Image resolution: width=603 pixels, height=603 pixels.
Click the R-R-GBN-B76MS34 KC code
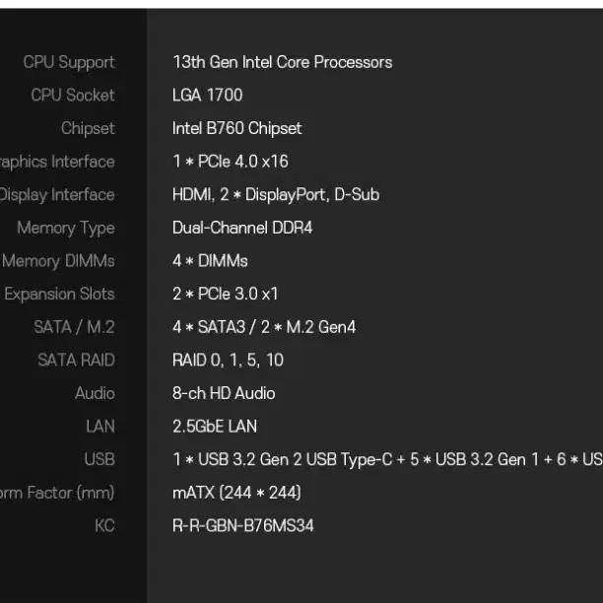point(243,526)
